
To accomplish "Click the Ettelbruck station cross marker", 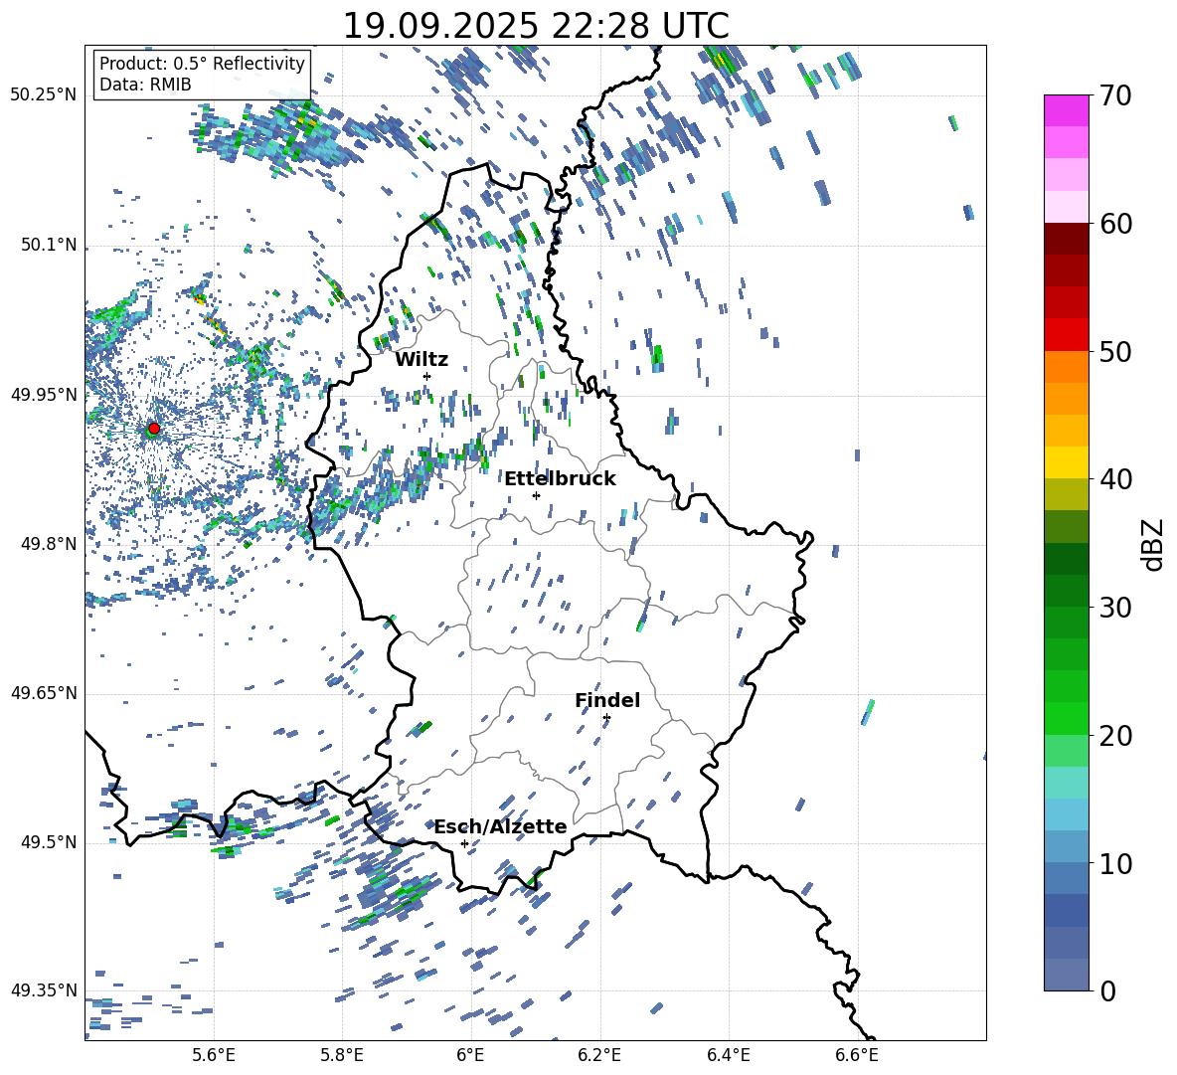I will [x=536, y=495].
